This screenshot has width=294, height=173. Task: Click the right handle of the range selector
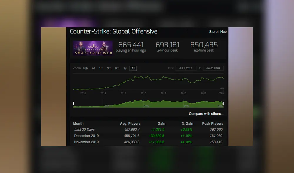click(223, 103)
